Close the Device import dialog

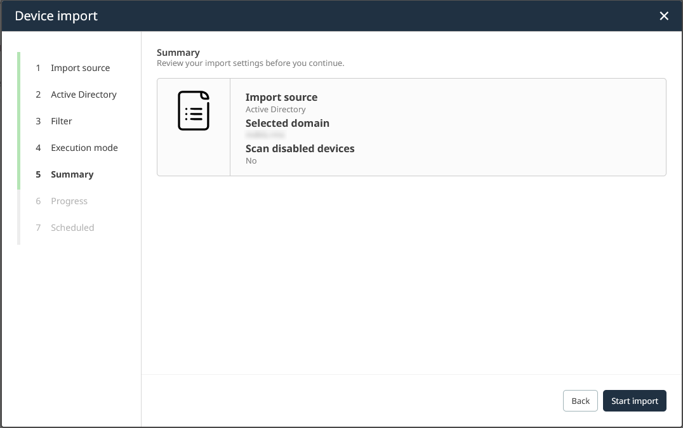coord(664,15)
